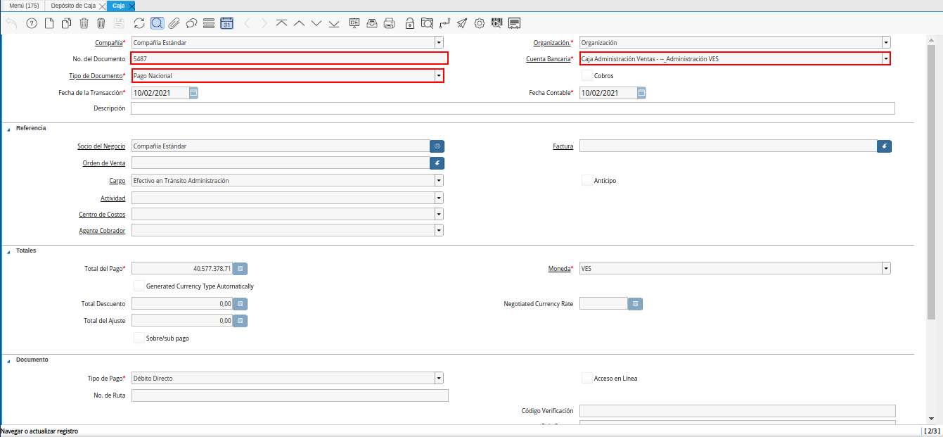
Task: Click the Find record magnifier icon
Action: pos(157,23)
